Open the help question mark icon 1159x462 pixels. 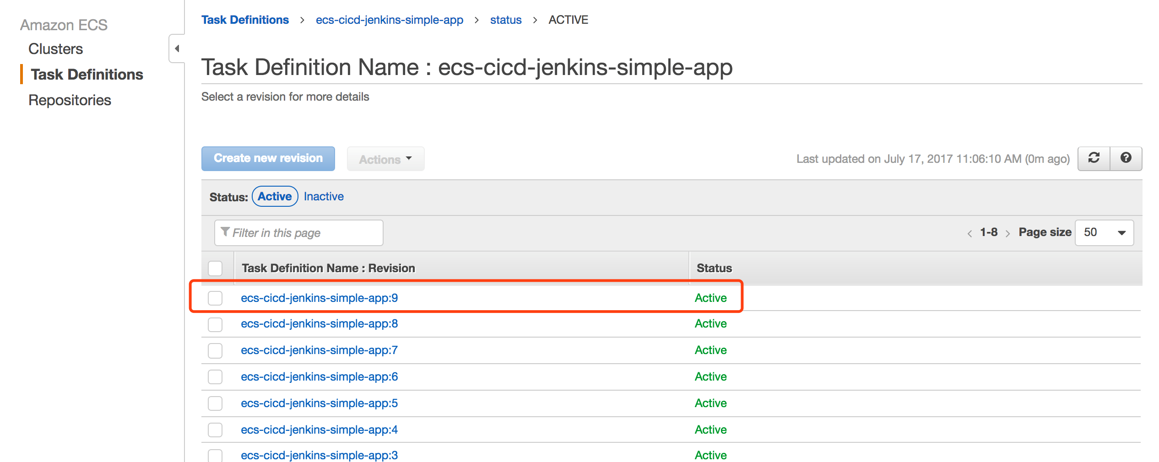point(1126,158)
